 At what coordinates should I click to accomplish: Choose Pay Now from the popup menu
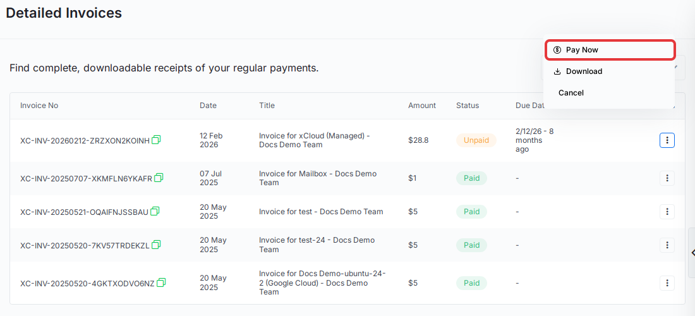[x=610, y=50]
